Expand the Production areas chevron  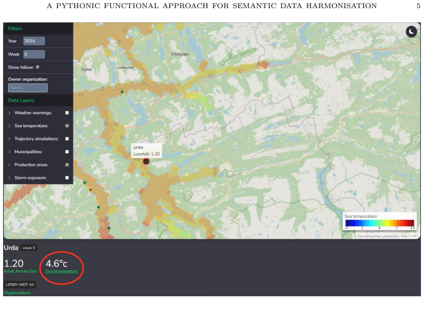click(x=9, y=164)
